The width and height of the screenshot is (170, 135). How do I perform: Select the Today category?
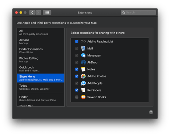pyautogui.click(x=41, y=87)
